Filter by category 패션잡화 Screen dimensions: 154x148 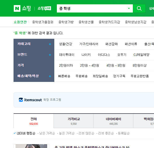point(111,44)
